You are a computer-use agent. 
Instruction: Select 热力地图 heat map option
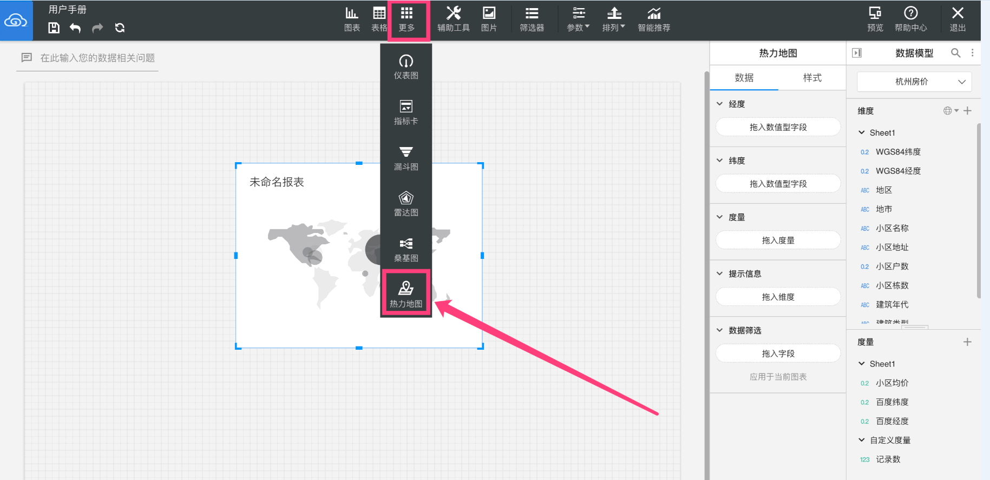[406, 295]
